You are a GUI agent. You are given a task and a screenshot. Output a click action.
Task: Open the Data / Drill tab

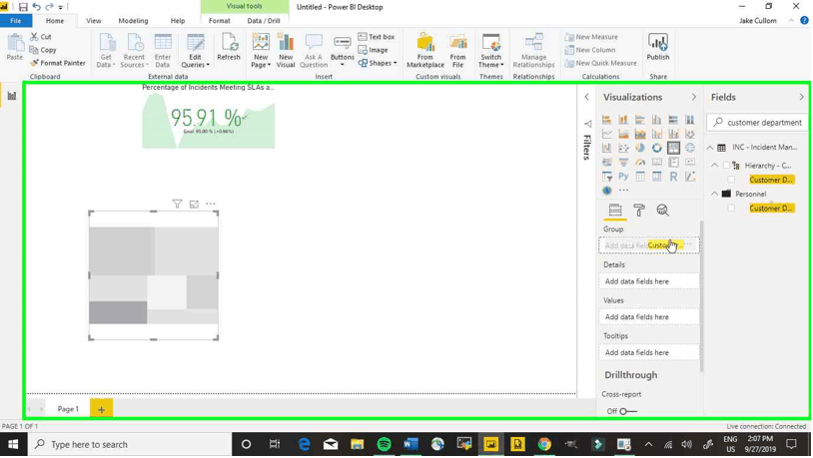264,21
